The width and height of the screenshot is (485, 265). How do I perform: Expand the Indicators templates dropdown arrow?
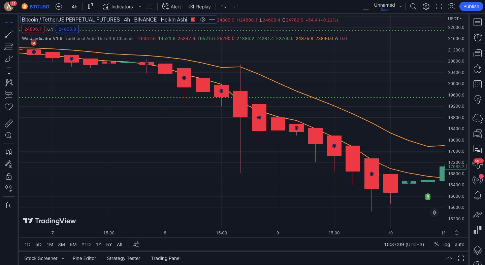point(139,6)
